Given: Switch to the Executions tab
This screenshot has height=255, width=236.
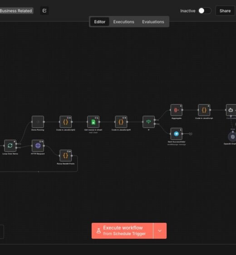Looking at the screenshot, I should 123,22.
